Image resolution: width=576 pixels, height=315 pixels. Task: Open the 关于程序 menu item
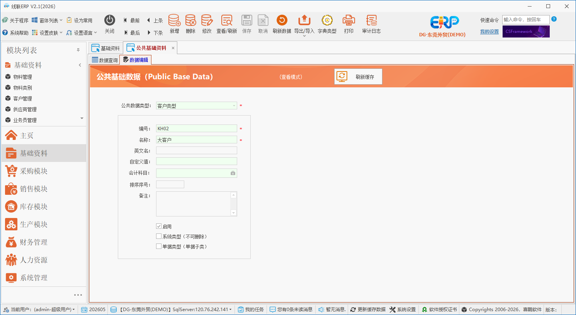pos(15,20)
